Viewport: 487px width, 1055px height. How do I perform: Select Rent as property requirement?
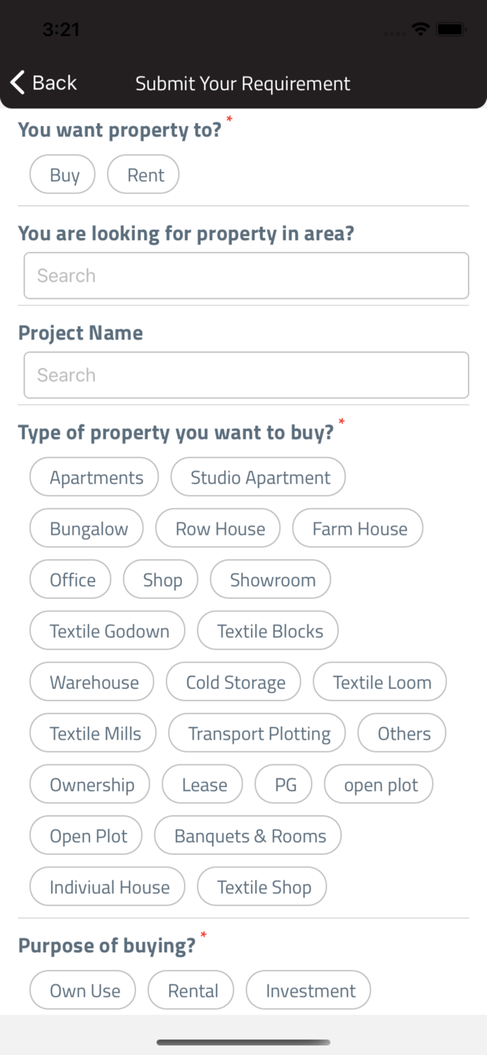(x=143, y=174)
